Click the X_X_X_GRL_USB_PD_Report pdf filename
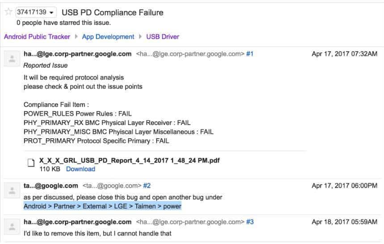This screenshot has width=384, height=244. (x=129, y=161)
